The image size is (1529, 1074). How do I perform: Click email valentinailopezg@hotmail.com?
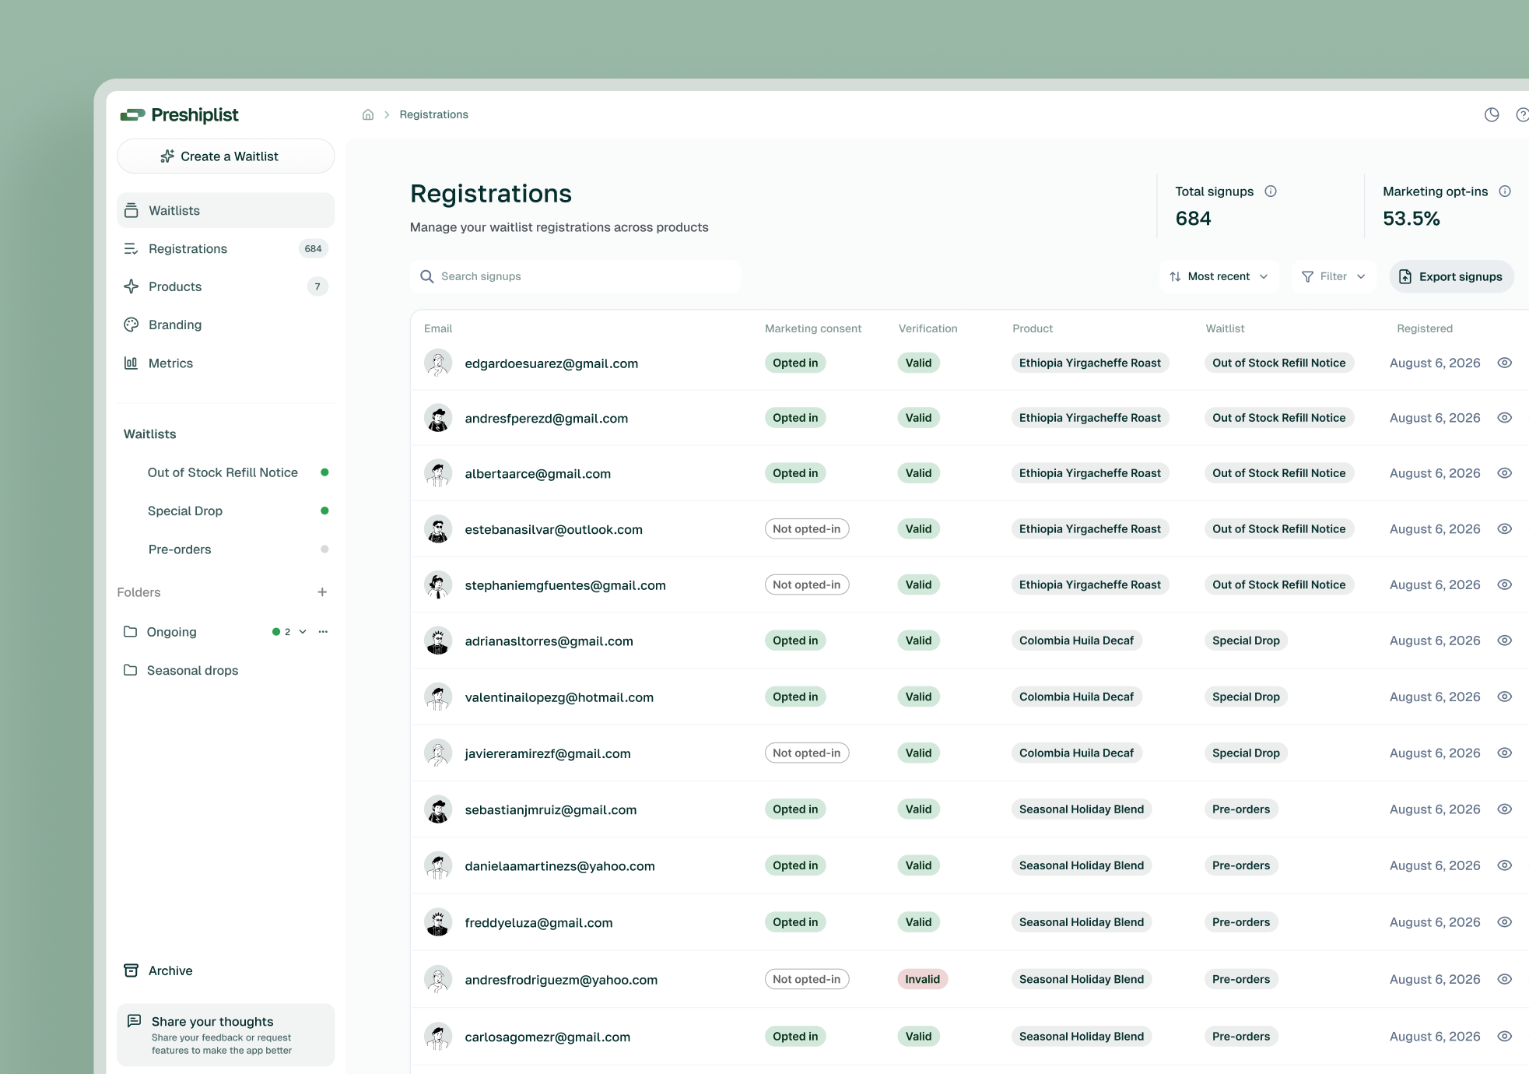559,697
